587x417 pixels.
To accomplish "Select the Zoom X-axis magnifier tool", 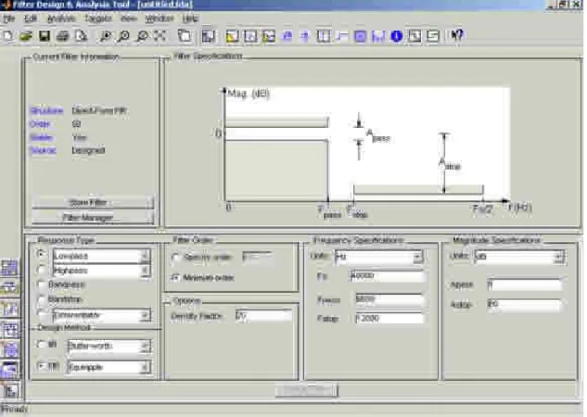I will pos(123,36).
